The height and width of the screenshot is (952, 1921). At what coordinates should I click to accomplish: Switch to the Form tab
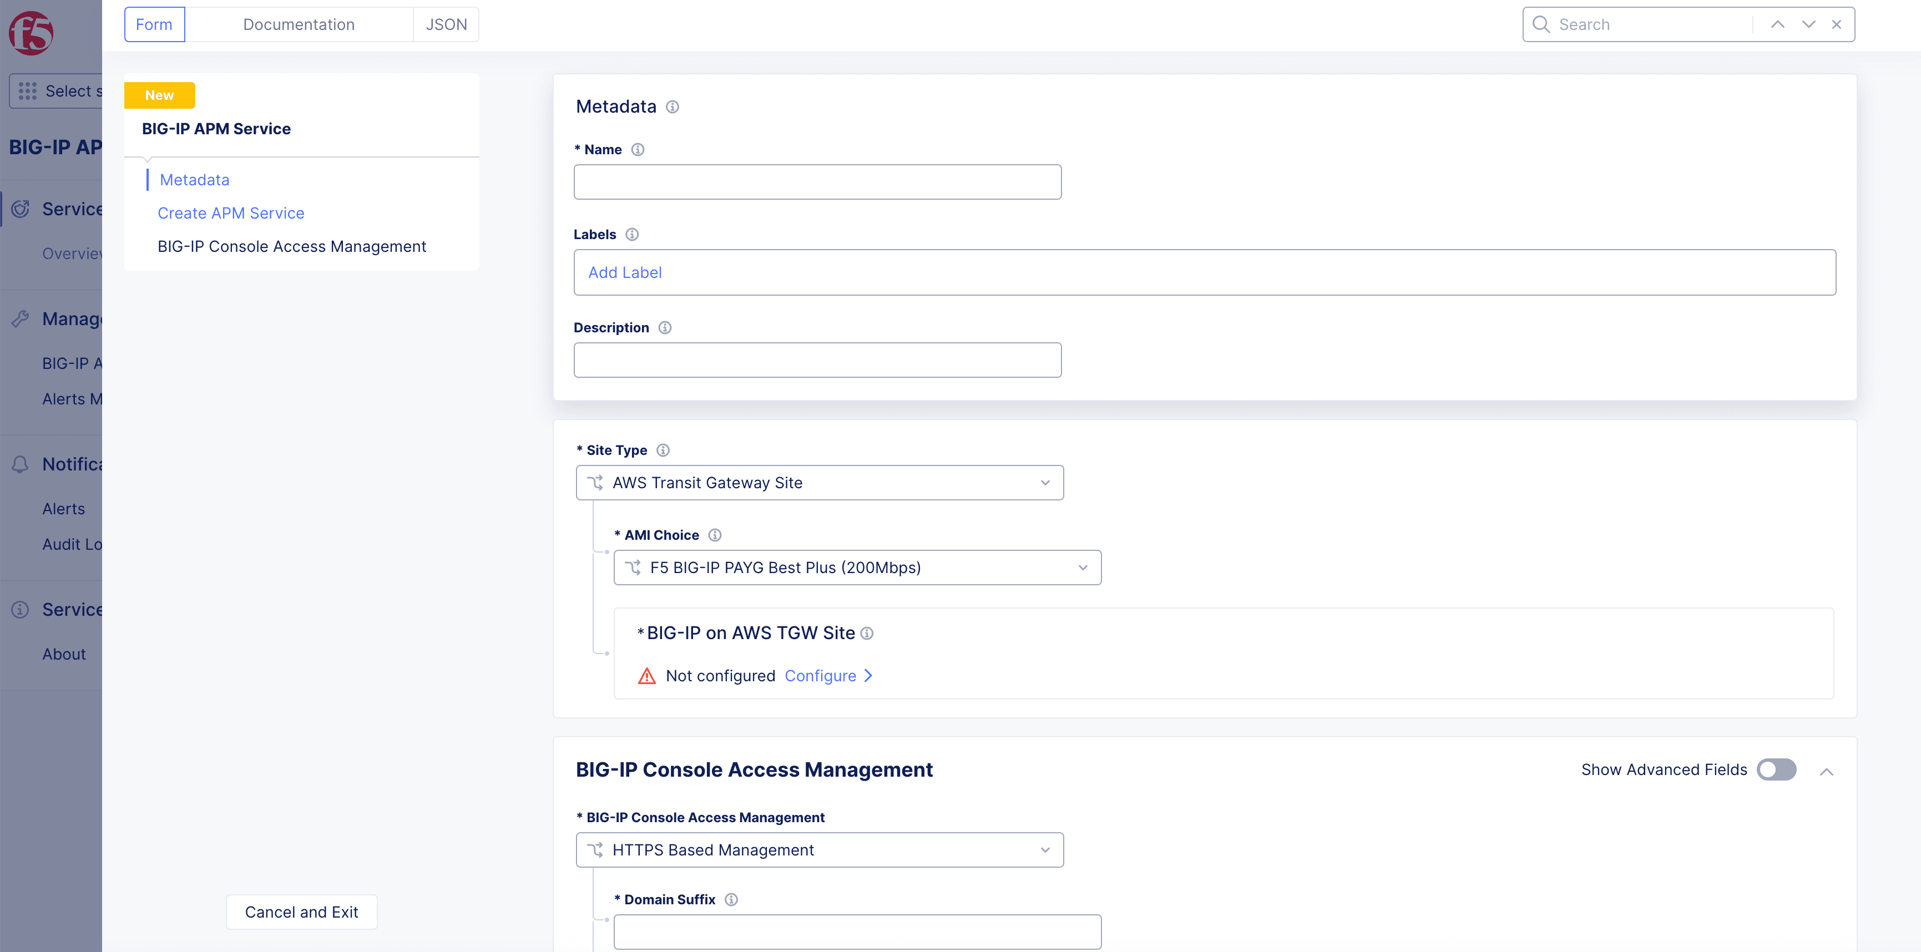tap(154, 24)
